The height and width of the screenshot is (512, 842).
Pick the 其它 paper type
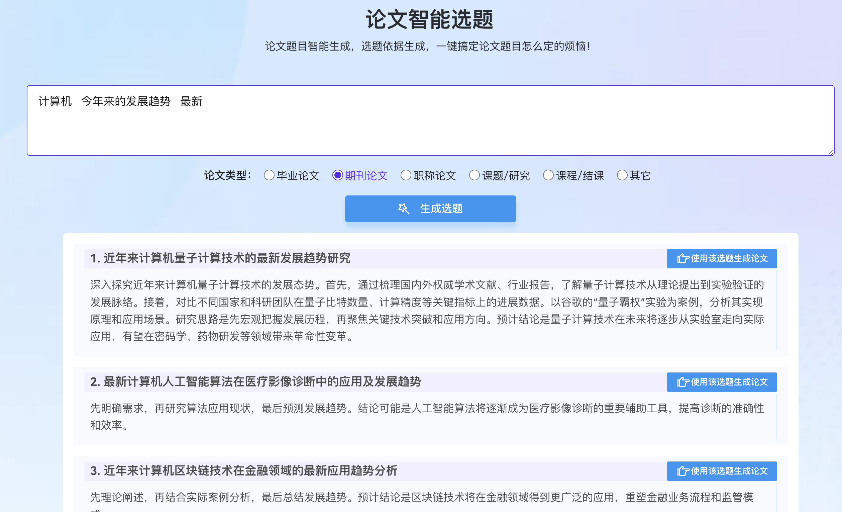622,175
